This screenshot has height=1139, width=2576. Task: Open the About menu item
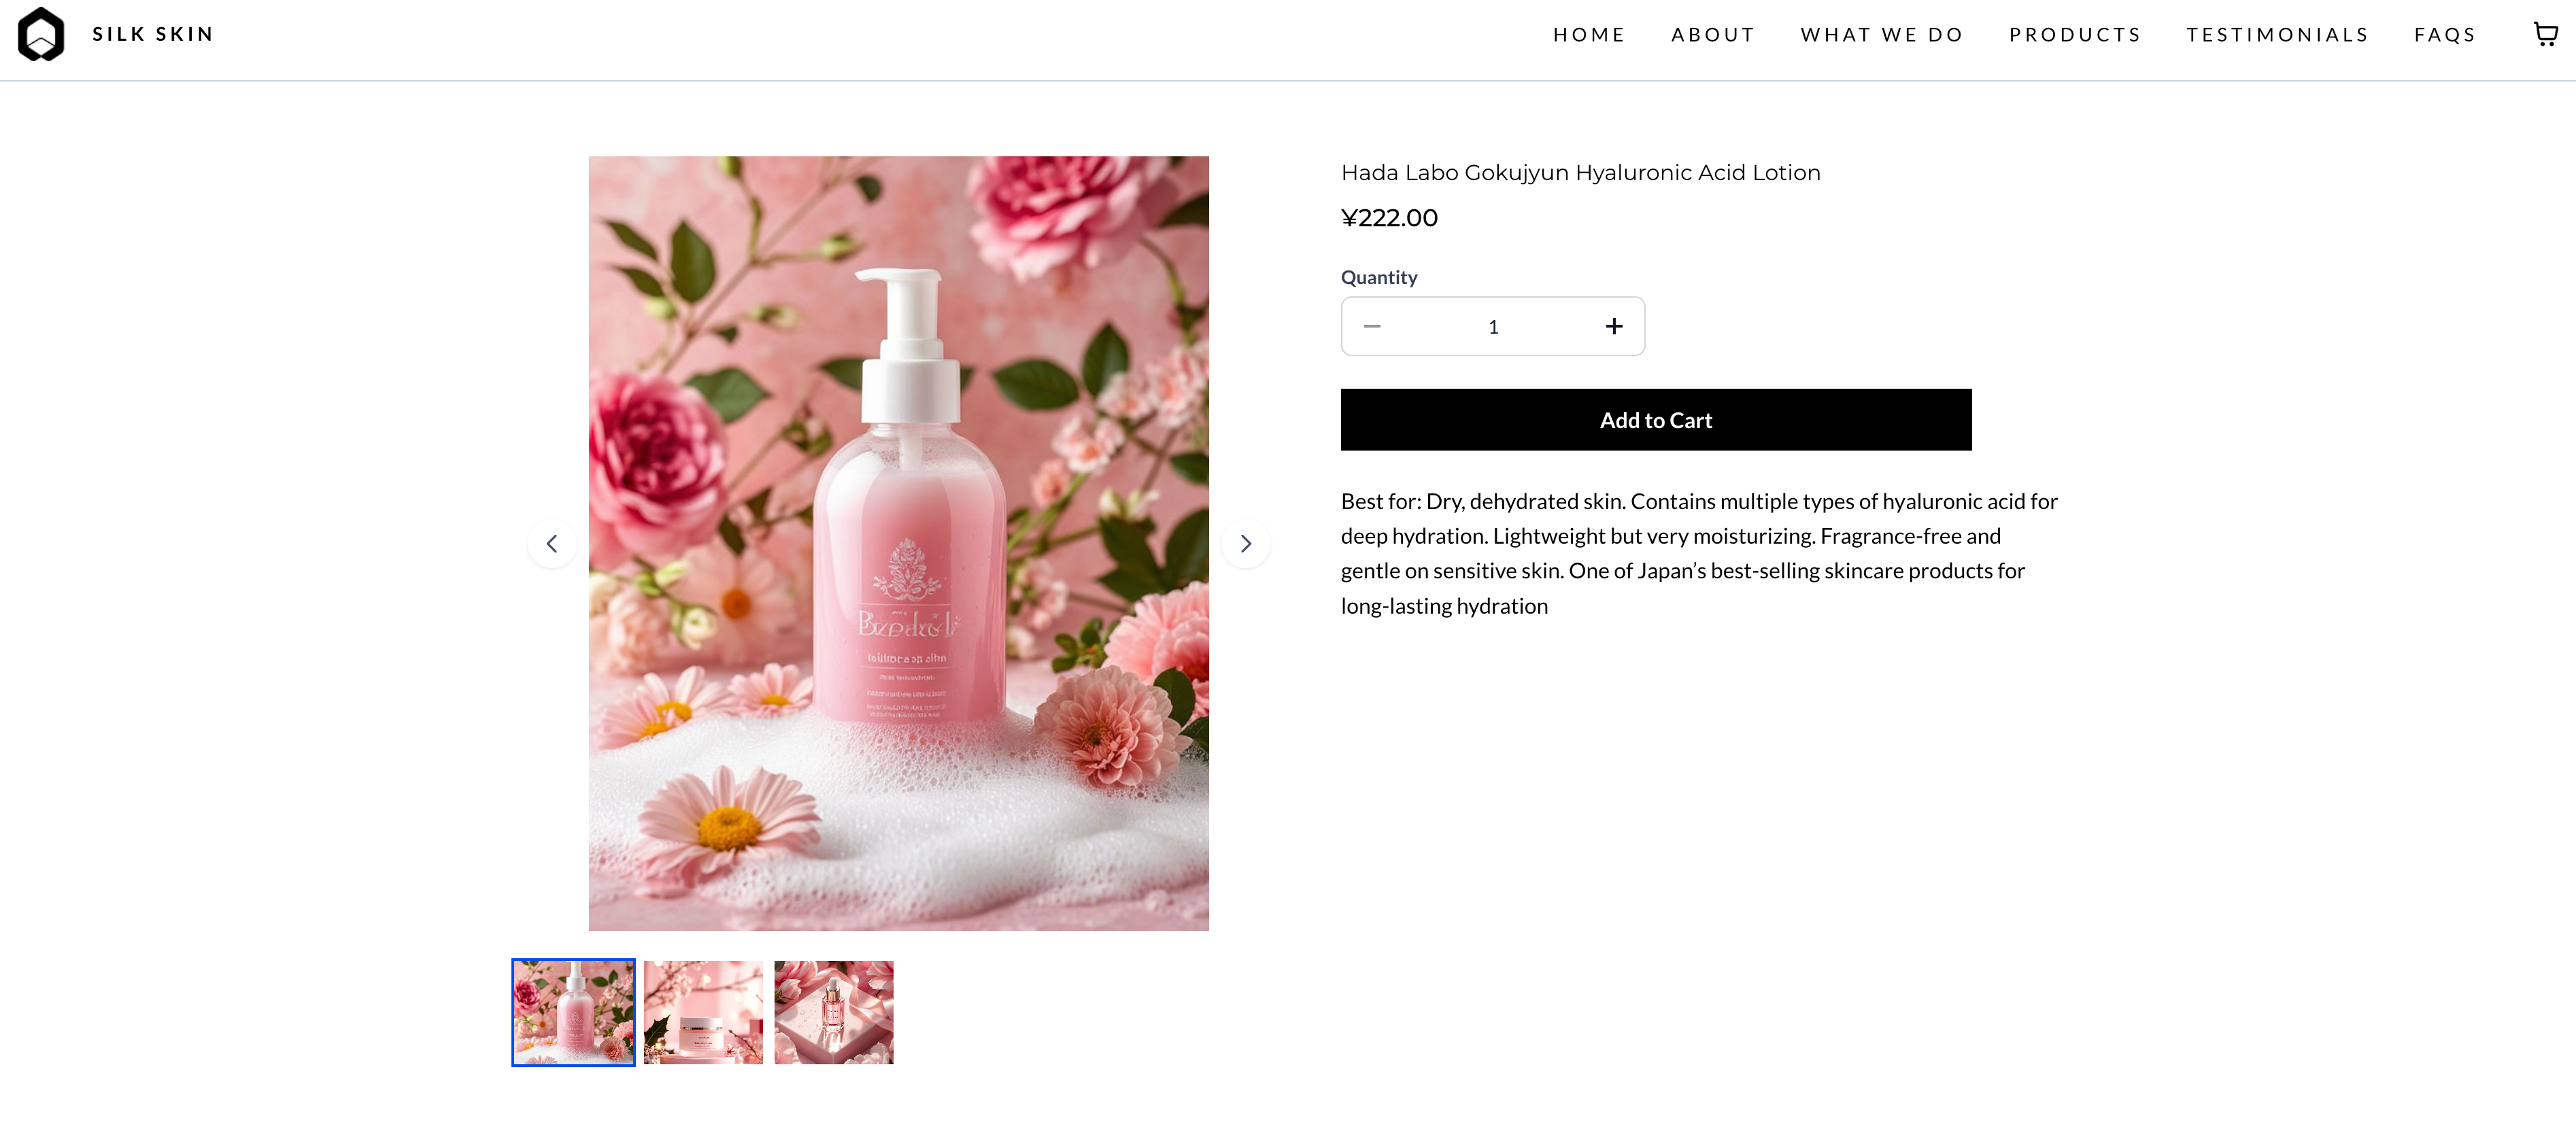1713,35
